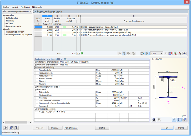This screenshot has width=191, height=136.
Task: Click the zoom-reset magnifier icon under cross-section
Action: [x=185, y=120]
